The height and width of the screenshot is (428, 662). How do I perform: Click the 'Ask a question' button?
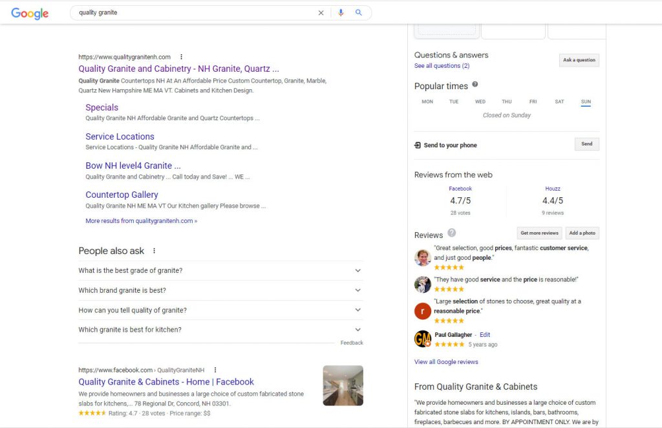pyautogui.click(x=579, y=60)
